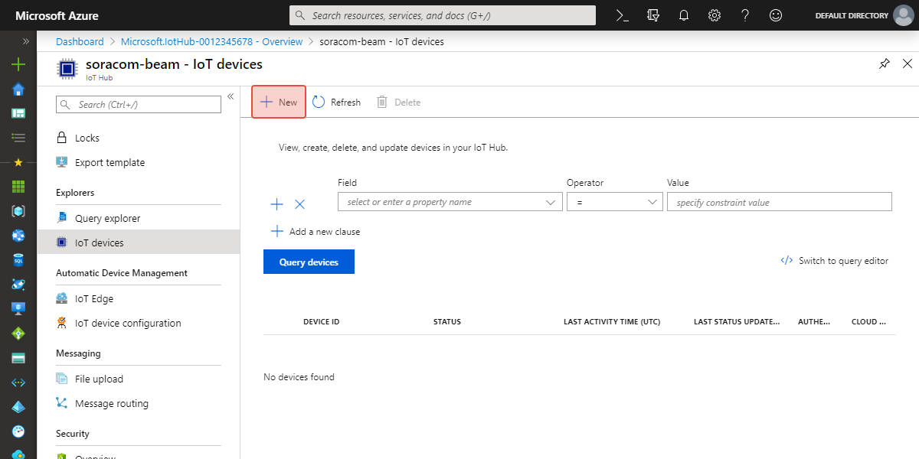Open the Operator dropdown
Screen dimensions: 919x459
(614, 202)
